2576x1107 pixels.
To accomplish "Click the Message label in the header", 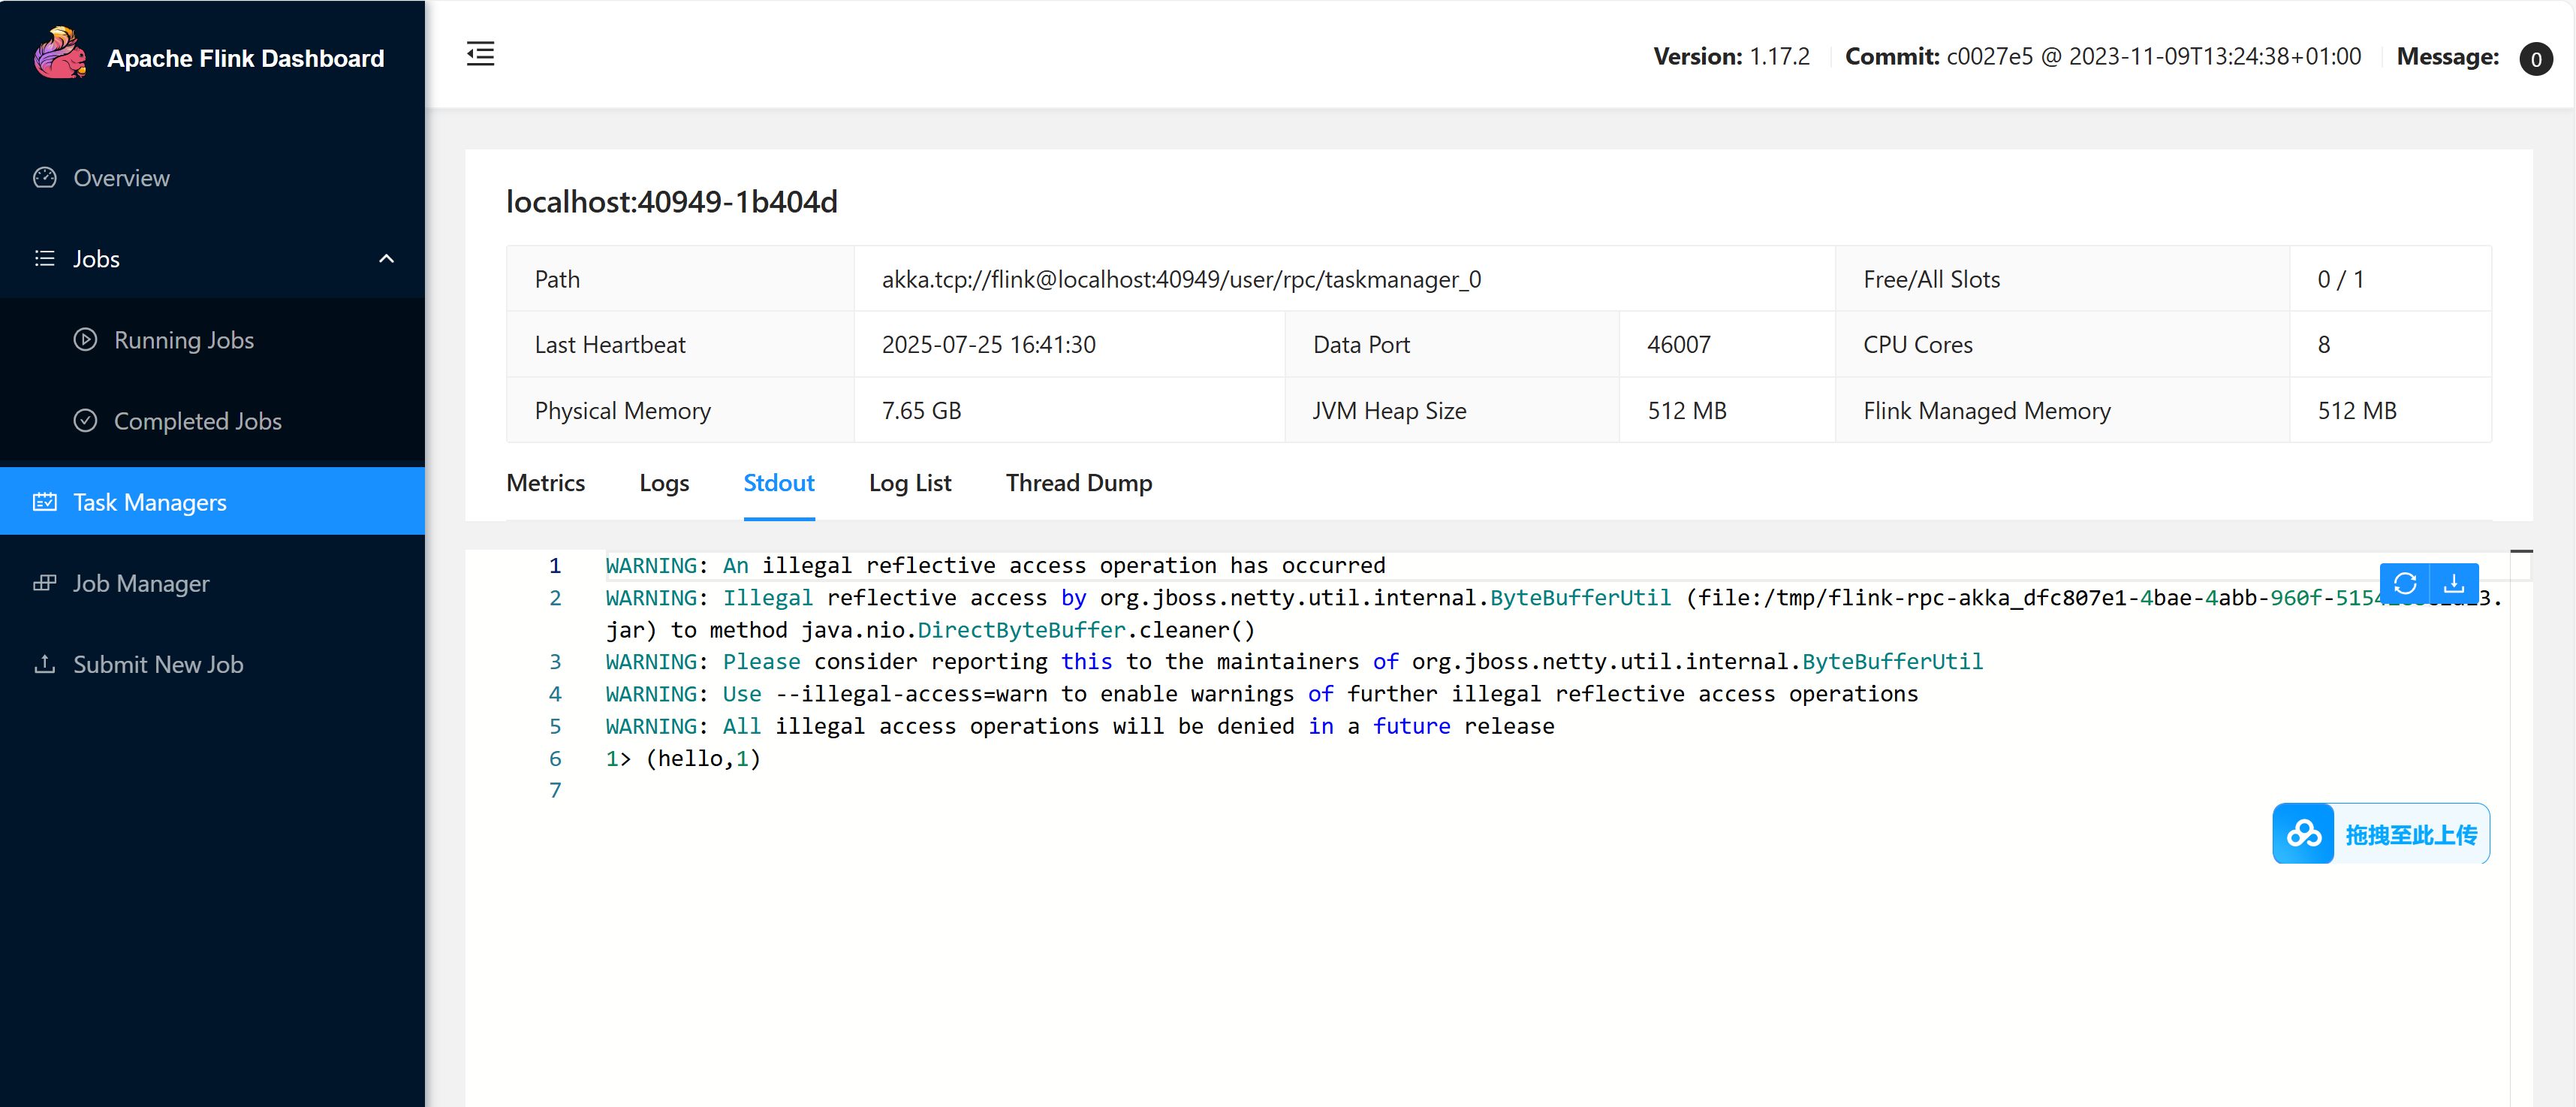I will (2447, 56).
